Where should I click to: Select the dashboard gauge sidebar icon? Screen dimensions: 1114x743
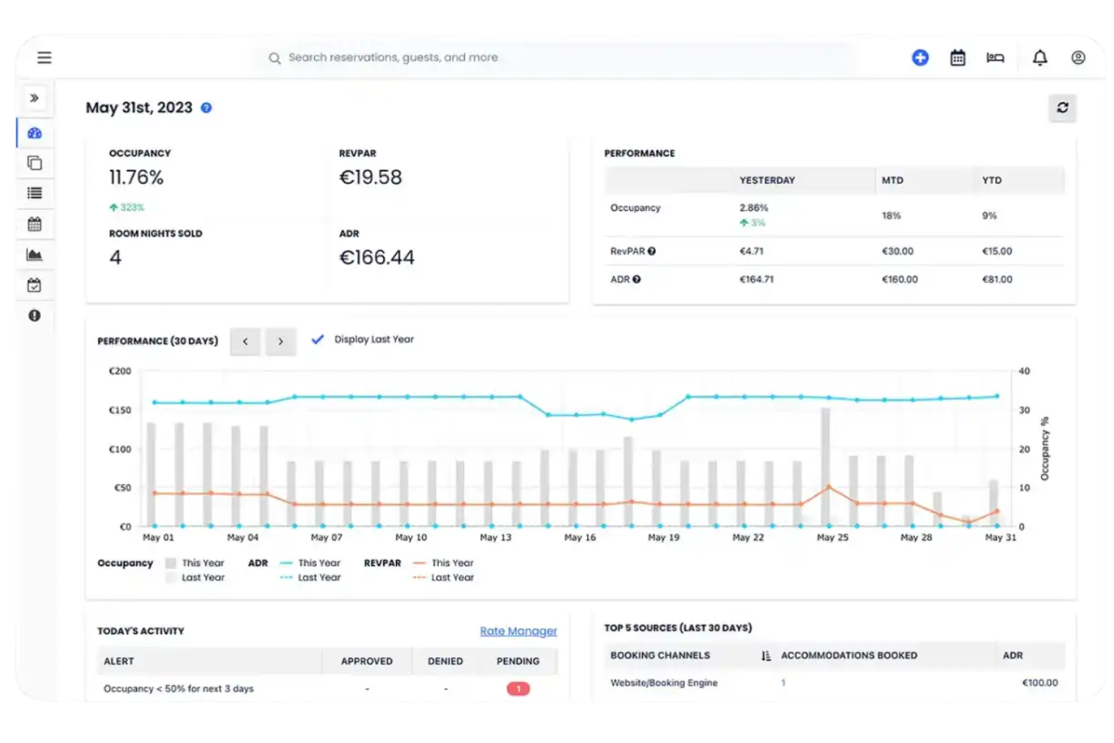35,133
